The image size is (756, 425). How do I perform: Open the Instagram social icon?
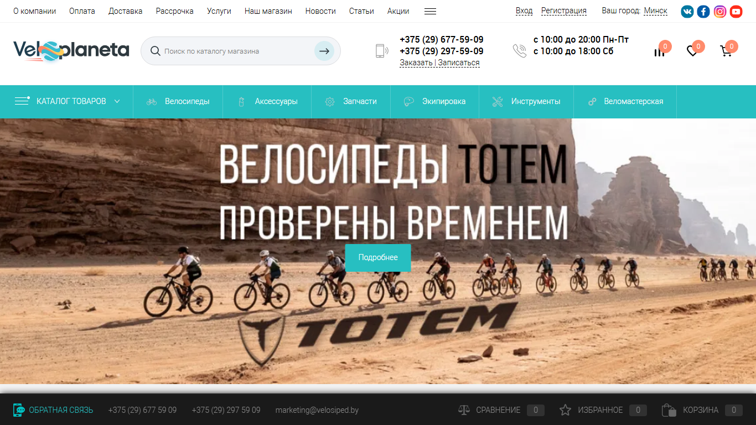[x=720, y=11]
